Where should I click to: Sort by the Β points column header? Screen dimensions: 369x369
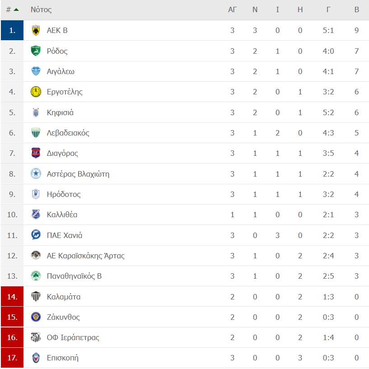click(x=356, y=9)
